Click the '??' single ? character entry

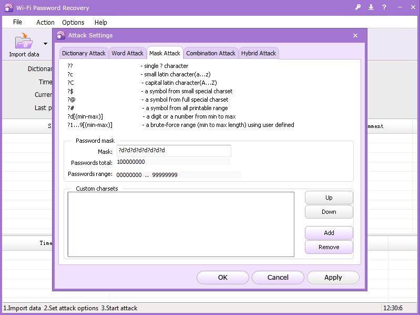click(70, 66)
